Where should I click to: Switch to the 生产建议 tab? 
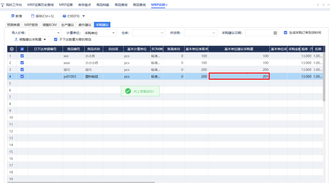pos(68,25)
